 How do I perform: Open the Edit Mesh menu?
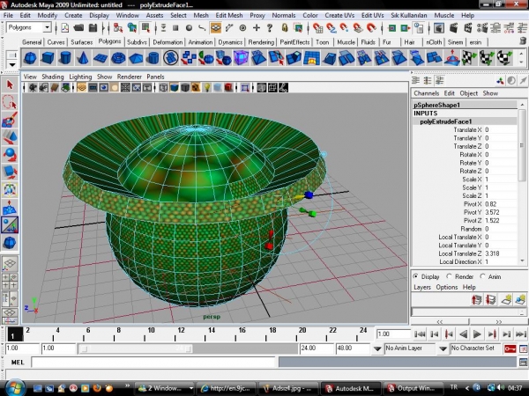click(x=228, y=16)
